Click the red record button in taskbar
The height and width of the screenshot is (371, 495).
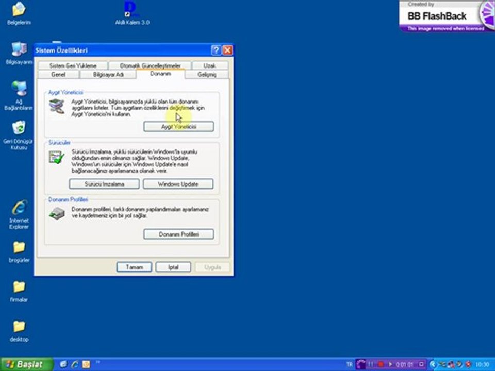381,364
